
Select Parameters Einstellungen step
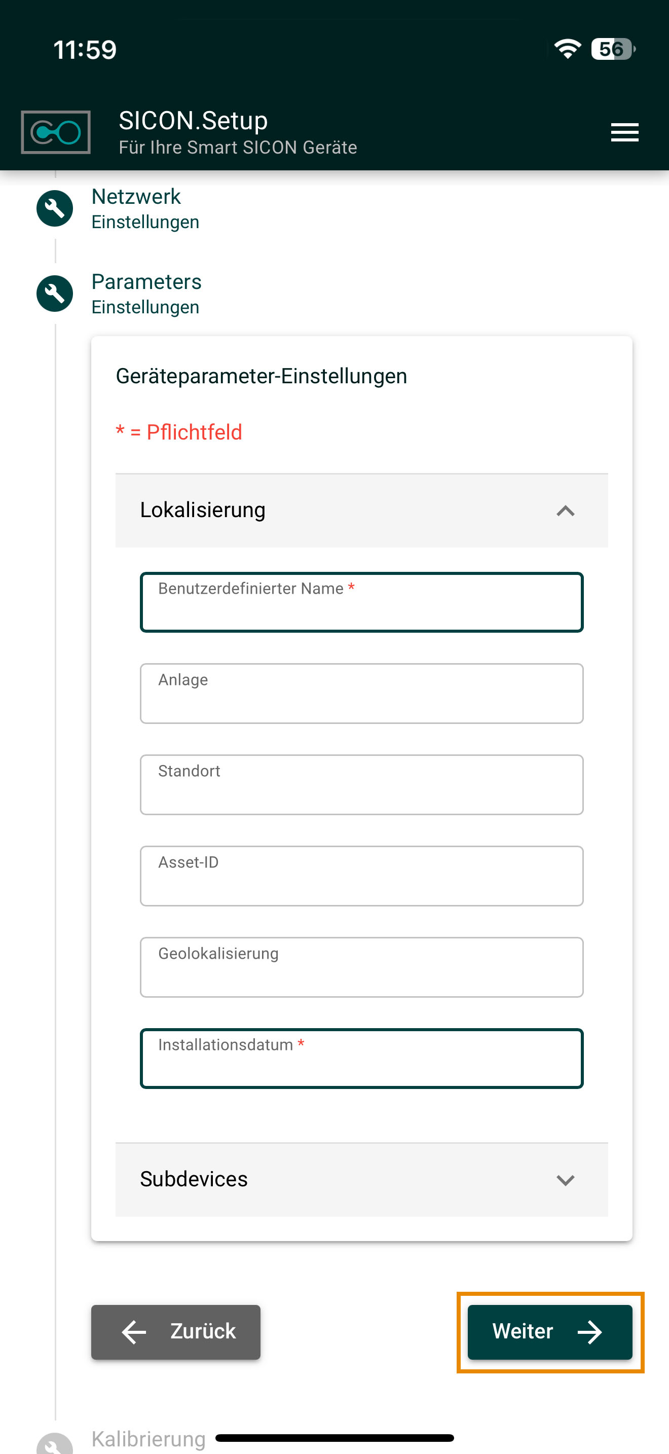pyautogui.click(x=146, y=294)
